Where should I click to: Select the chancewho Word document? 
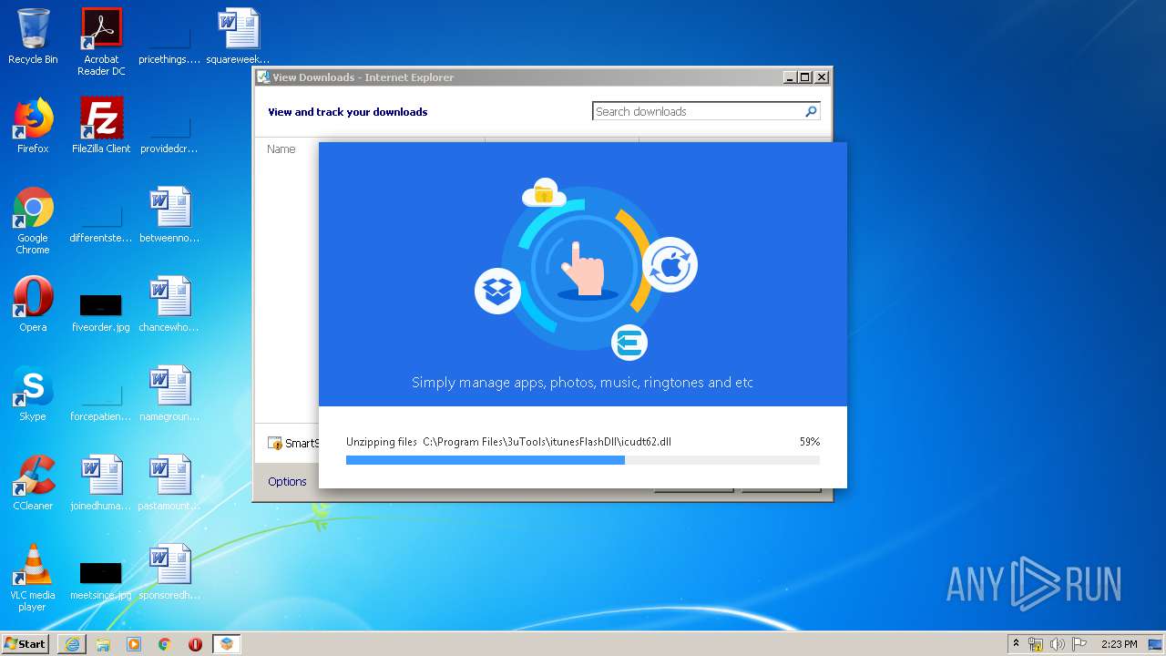click(169, 304)
